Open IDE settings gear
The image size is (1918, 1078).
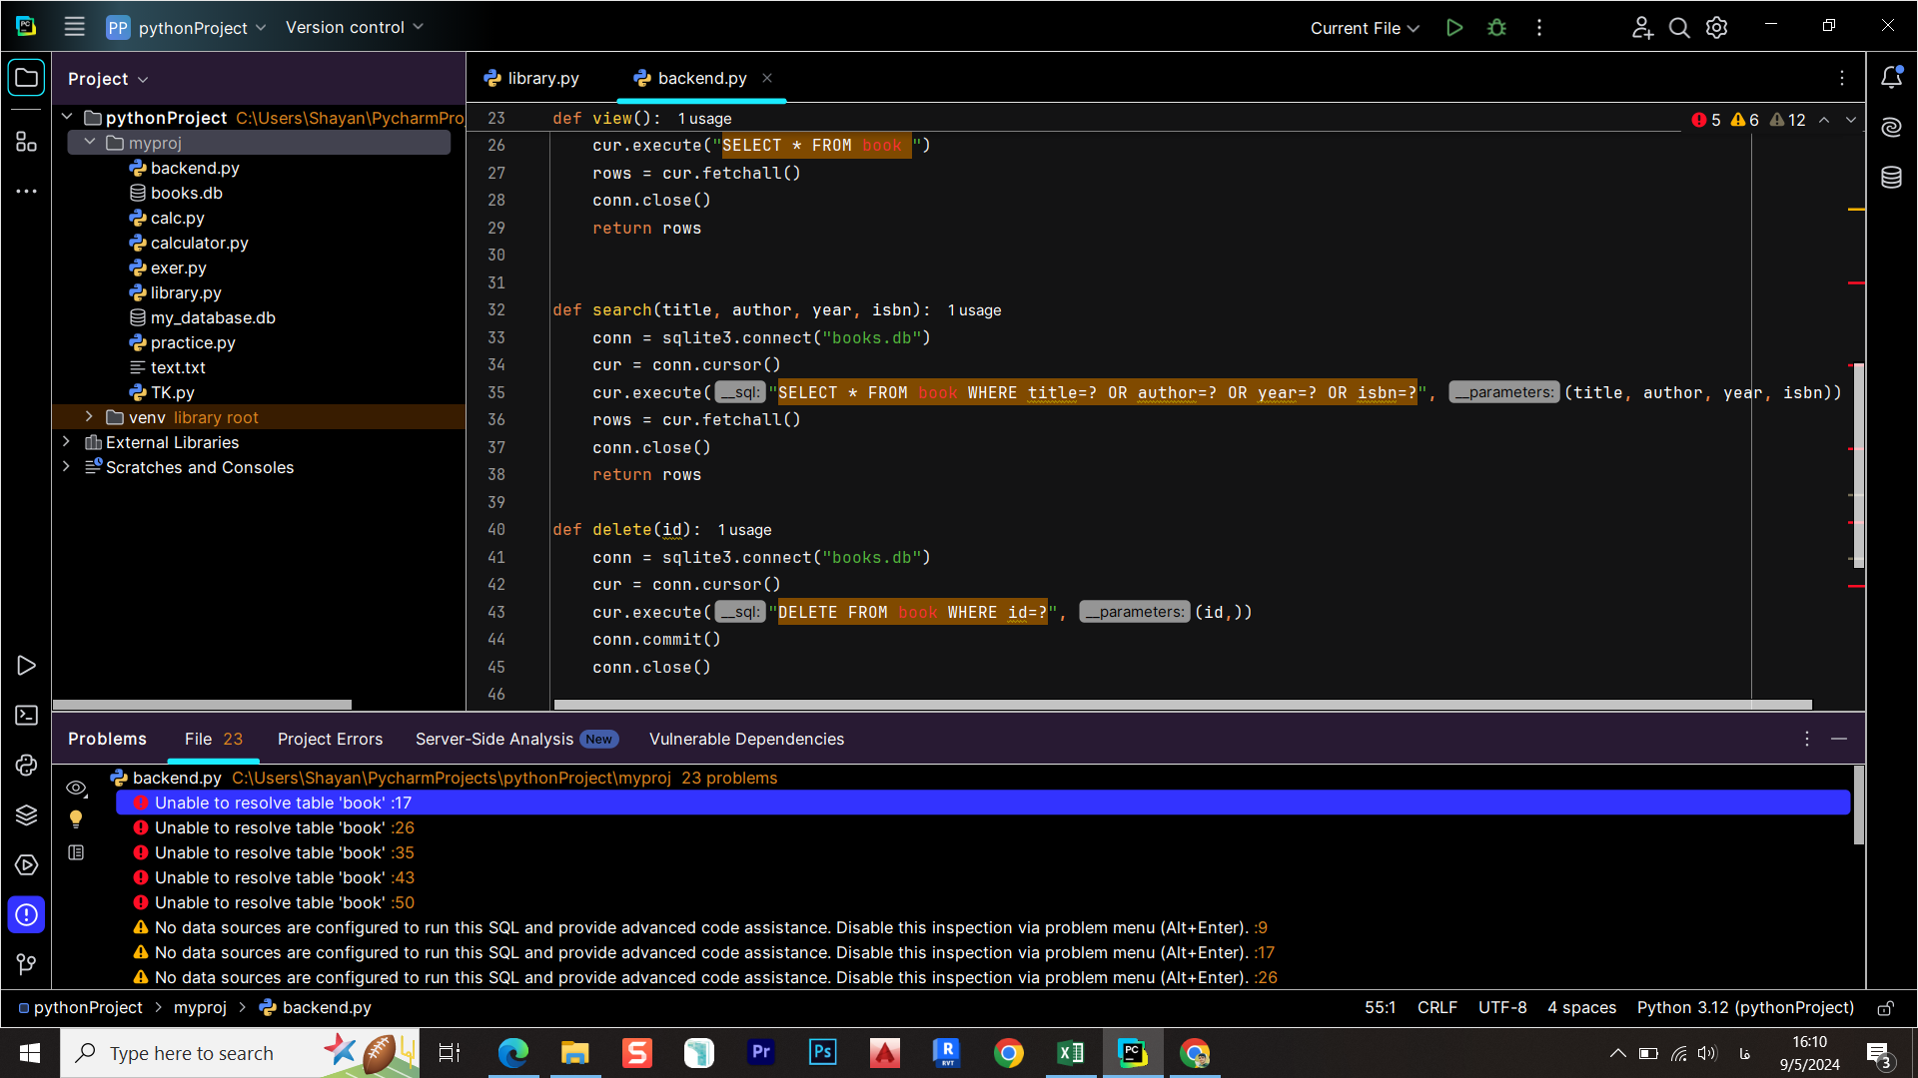click(1716, 28)
